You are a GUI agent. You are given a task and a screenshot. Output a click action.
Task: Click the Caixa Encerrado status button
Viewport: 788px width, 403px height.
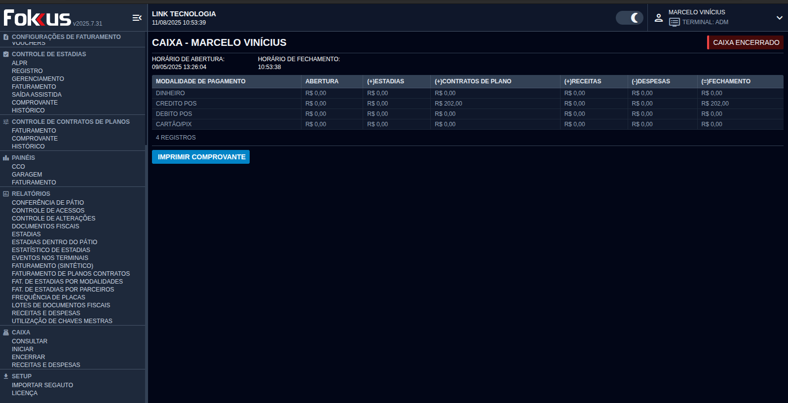click(745, 42)
